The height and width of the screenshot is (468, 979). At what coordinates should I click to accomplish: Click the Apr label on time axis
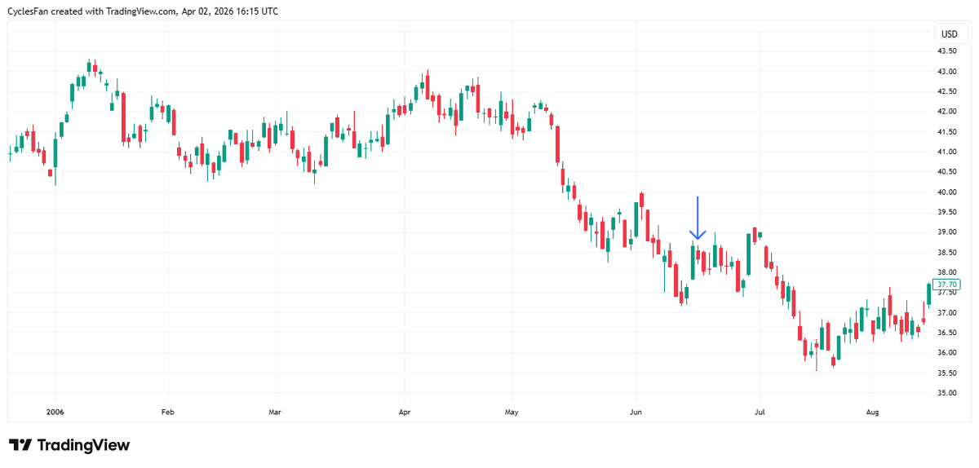(404, 413)
